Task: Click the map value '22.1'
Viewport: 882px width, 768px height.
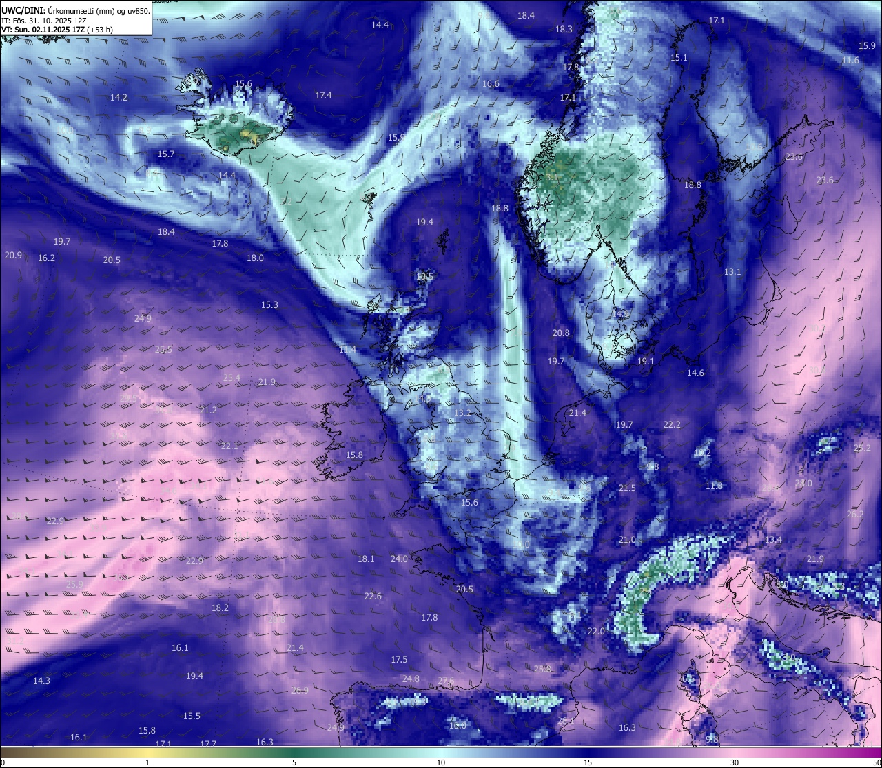Action: (x=229, y=446)
